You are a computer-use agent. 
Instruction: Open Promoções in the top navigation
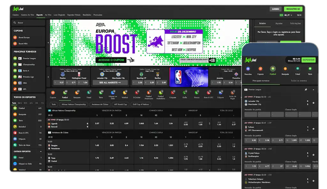click(x=98, y=15)
